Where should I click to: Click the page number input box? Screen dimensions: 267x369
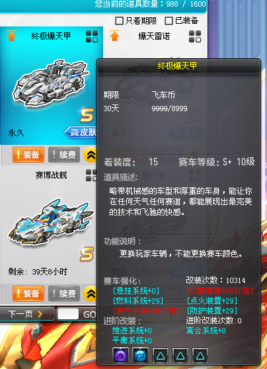click(68, 314)
